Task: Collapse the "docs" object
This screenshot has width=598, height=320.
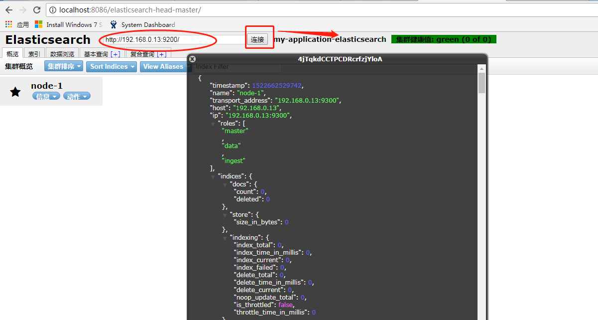Action: pos(225,184)
